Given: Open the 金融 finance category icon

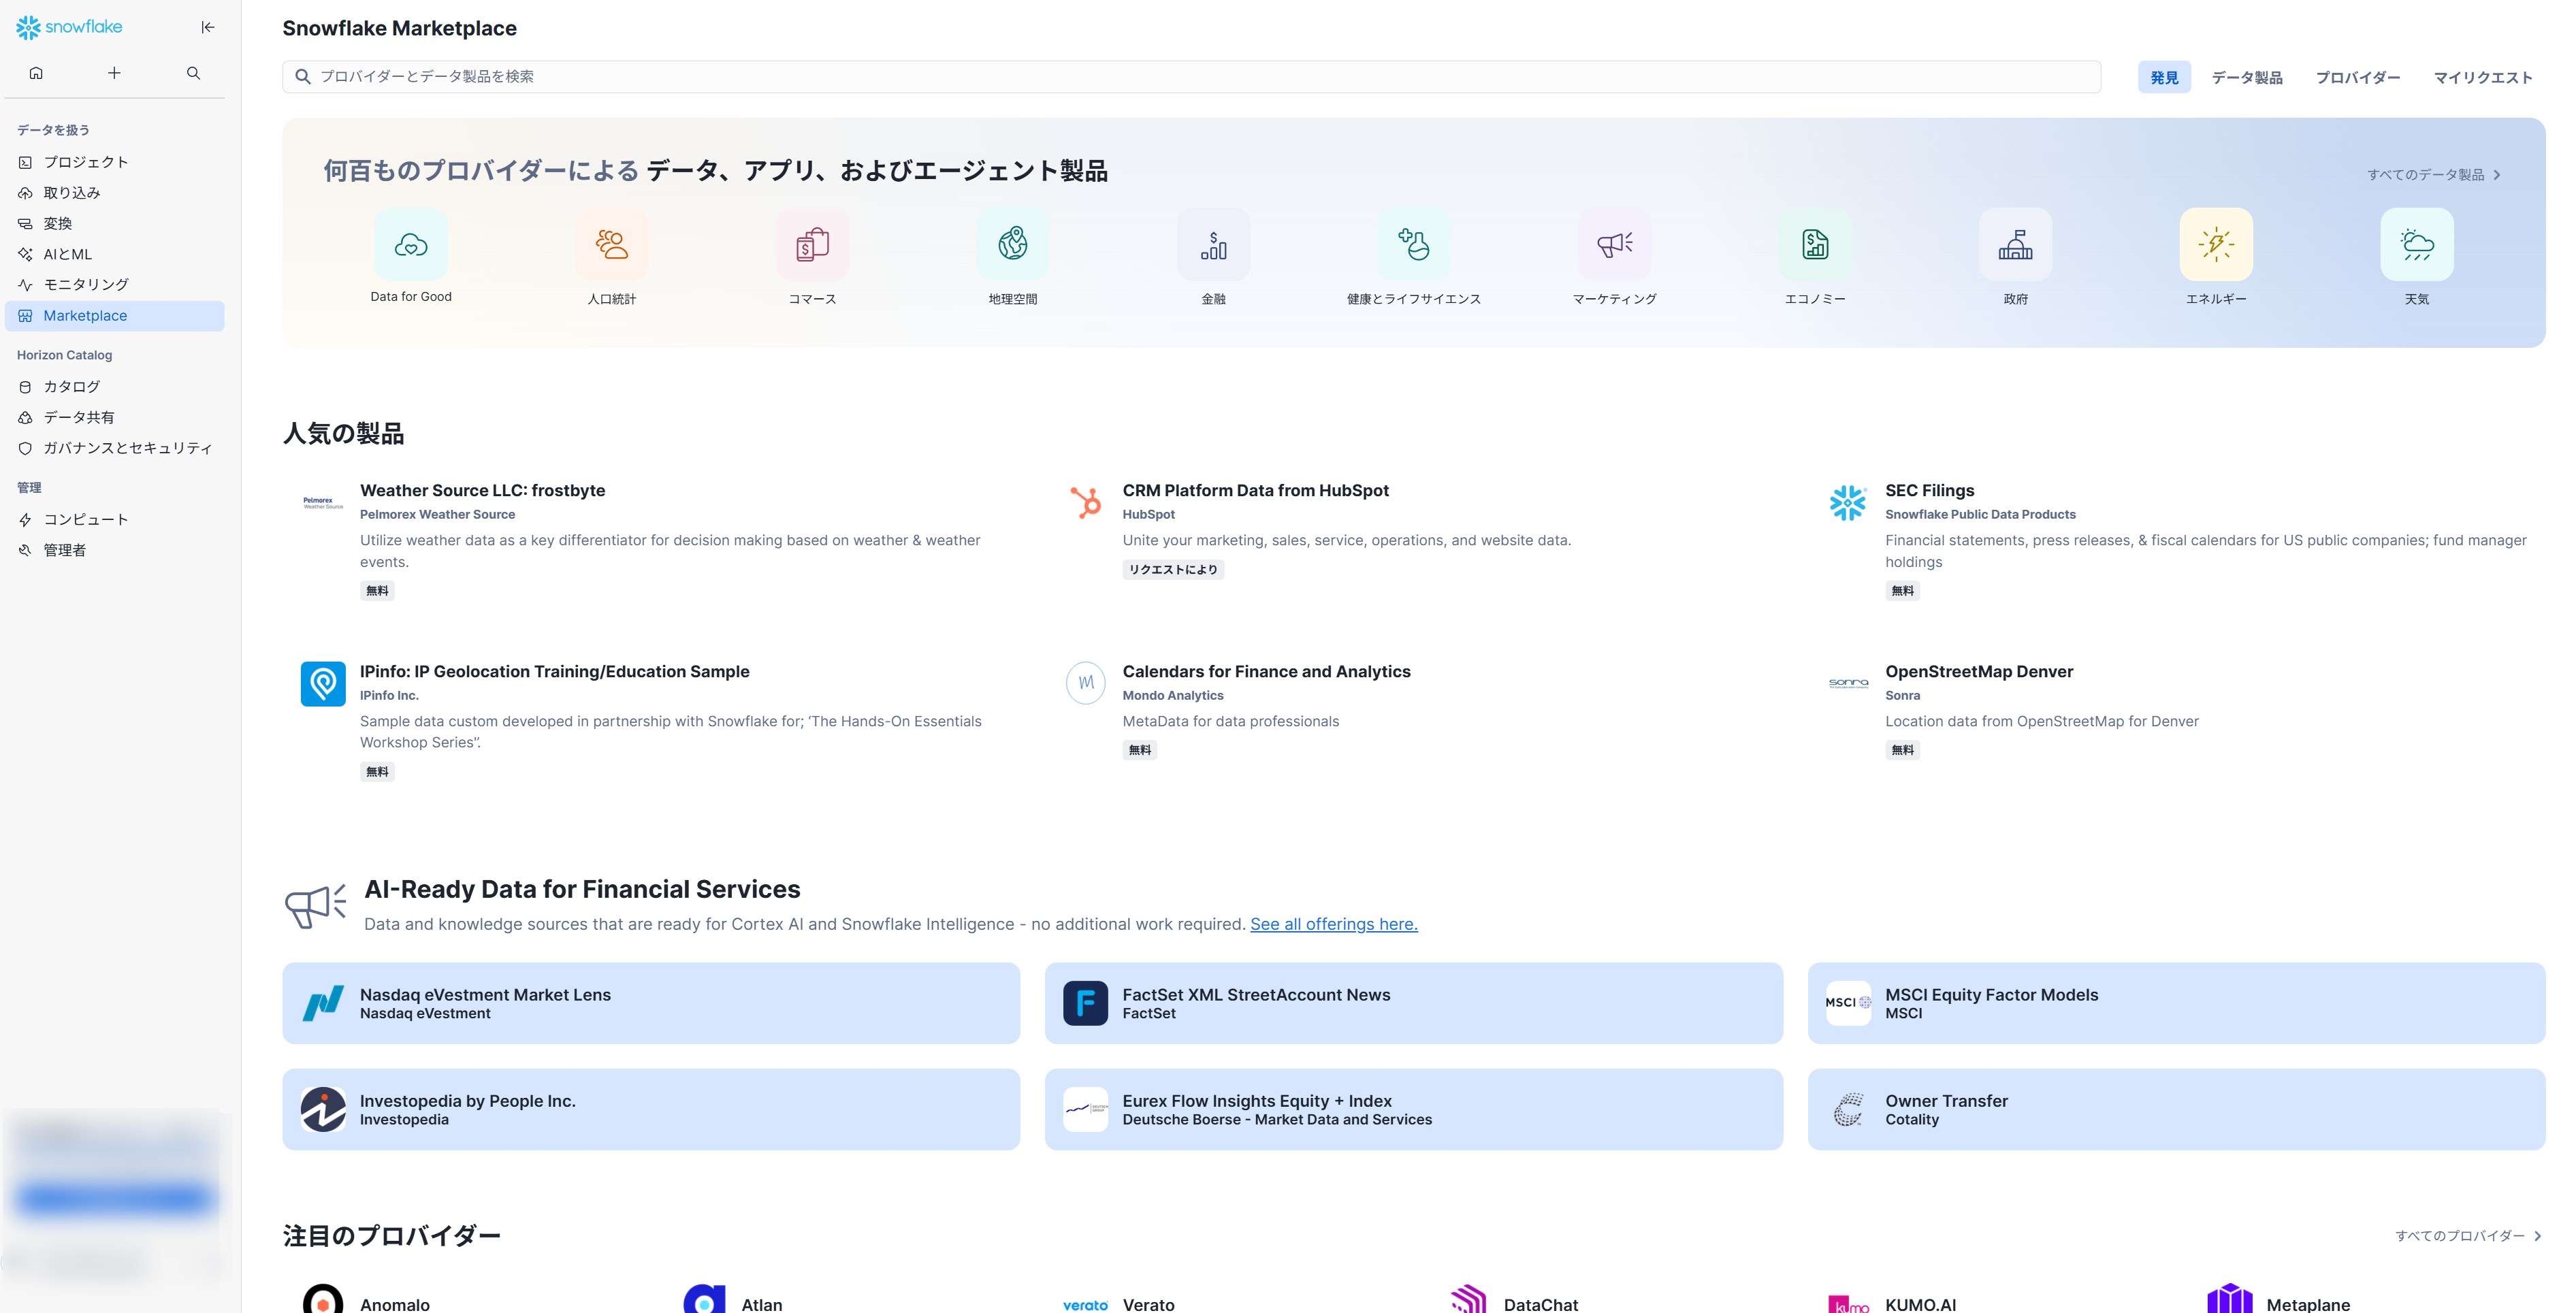Looking at the screenshot, I should 1213,245.
